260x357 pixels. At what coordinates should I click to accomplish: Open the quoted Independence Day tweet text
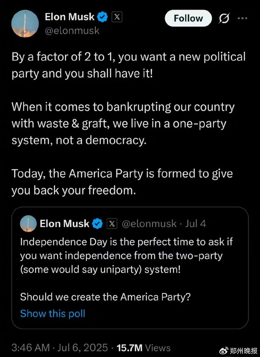126,255
